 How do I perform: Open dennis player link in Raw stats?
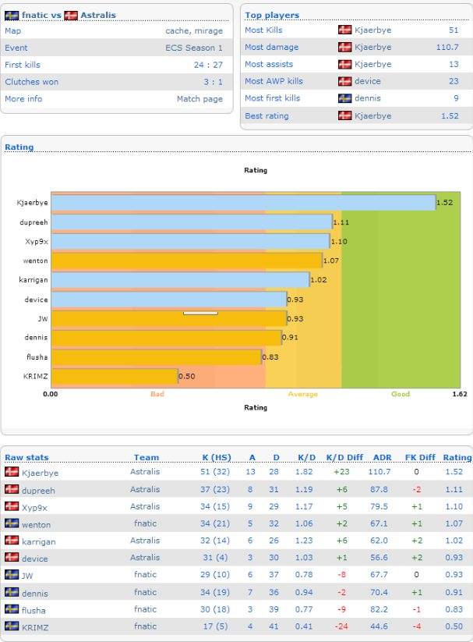tap(35, 594)
